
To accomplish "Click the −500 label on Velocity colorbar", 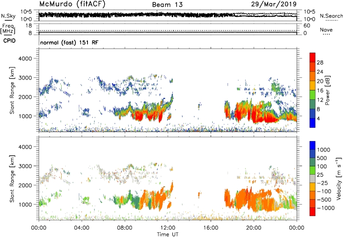I will coord(324,199).
